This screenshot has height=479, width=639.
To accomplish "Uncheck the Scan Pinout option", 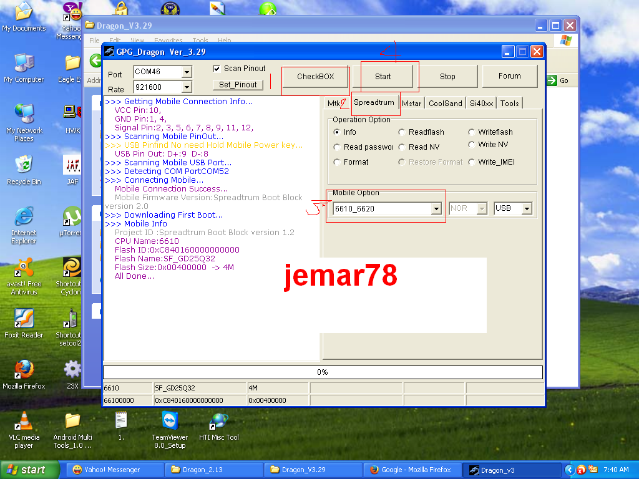I will pyautogui.click(x=217, y=69).
